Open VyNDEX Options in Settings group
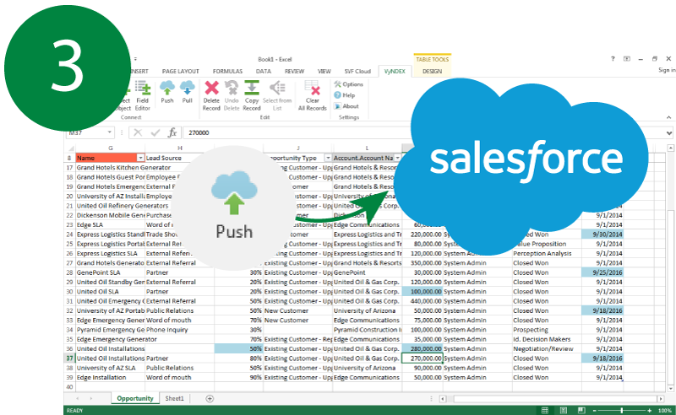 pos(349,84)
